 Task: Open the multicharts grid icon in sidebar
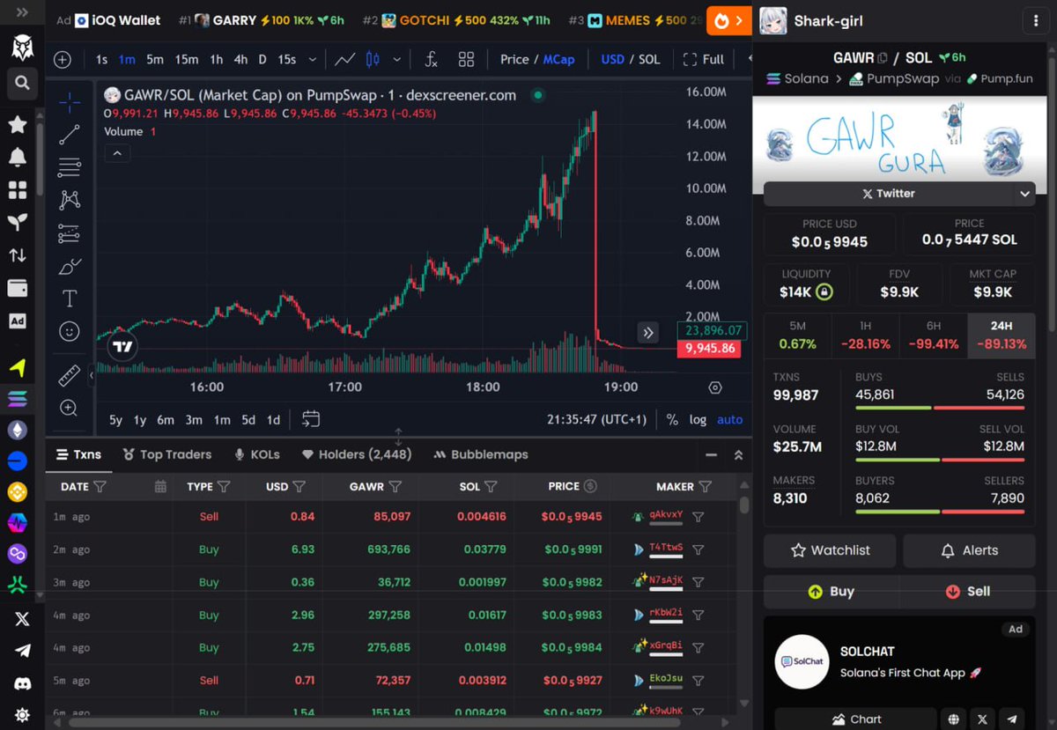point(18,190)
